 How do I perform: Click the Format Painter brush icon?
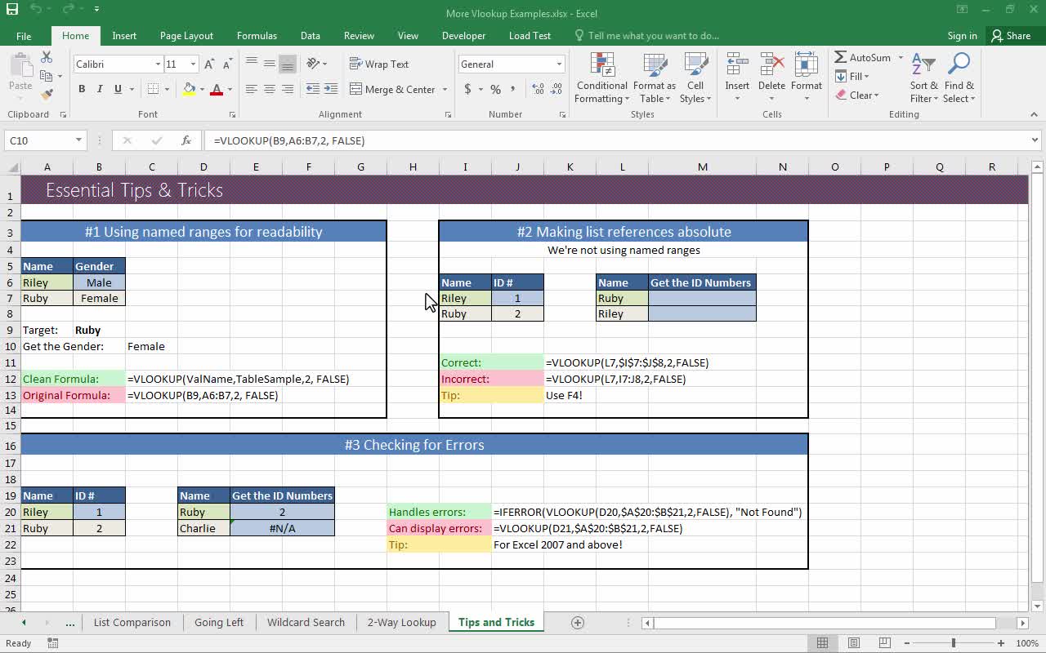[x=47, y=95]
